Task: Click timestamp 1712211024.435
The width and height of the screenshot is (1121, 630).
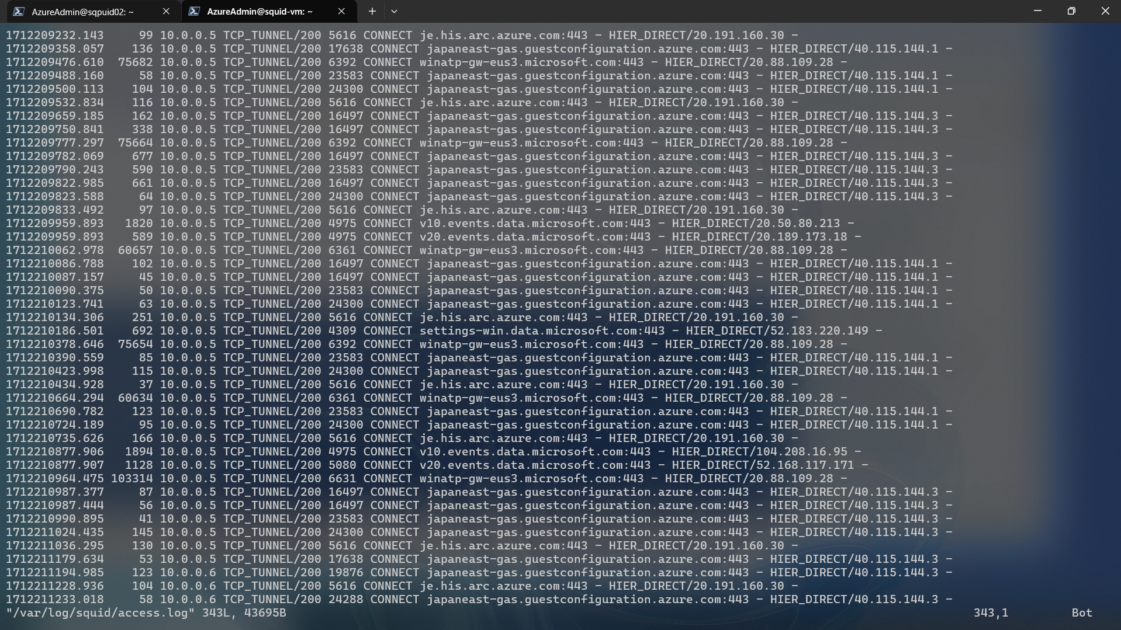Action: point(55,532)
